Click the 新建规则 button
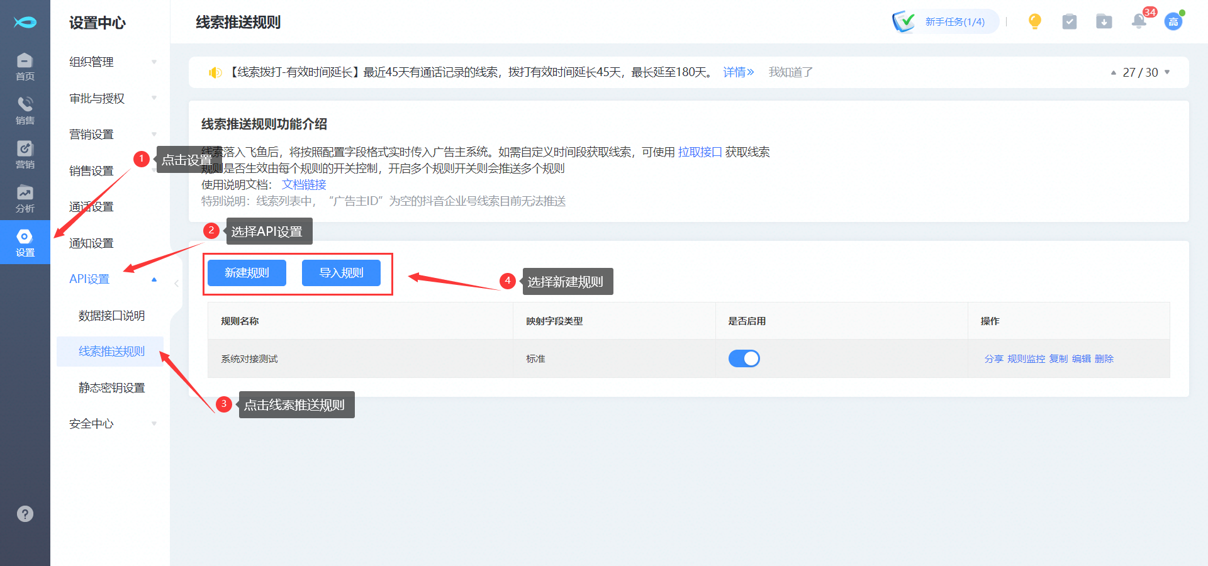 point(247,273)
